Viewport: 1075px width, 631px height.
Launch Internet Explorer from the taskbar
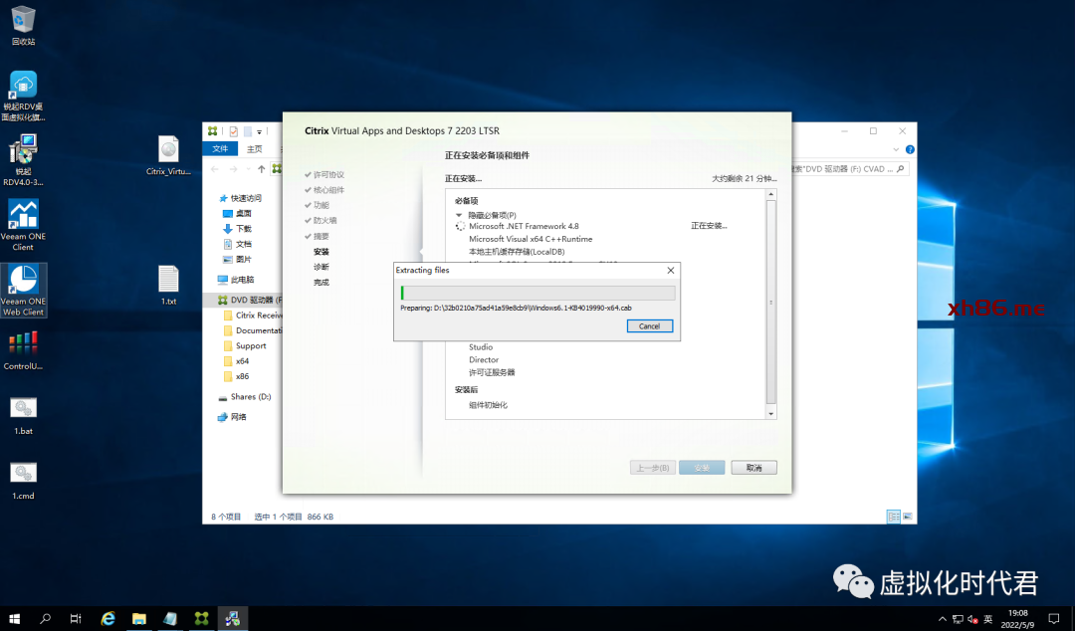click(107, 619)
